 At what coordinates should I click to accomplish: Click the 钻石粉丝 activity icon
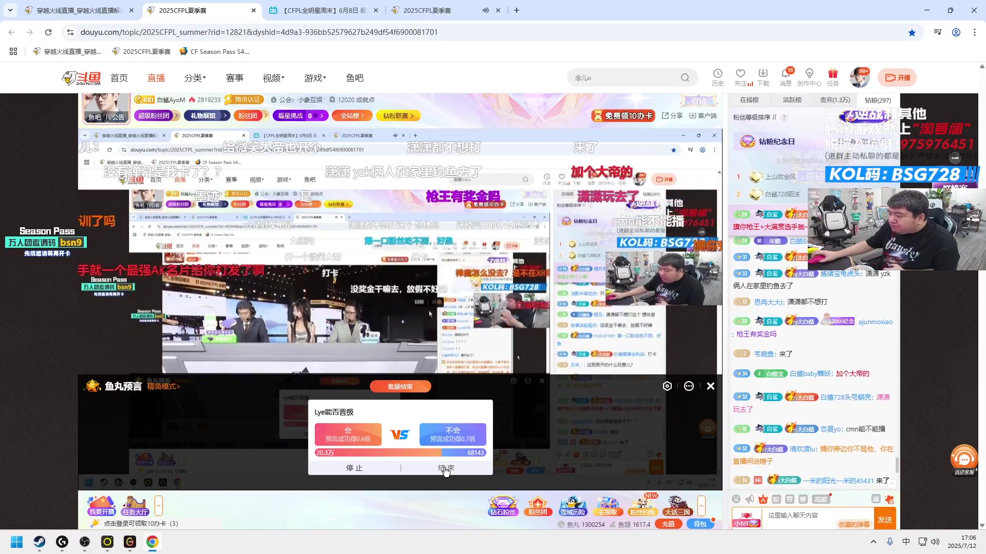pos(503,506)
